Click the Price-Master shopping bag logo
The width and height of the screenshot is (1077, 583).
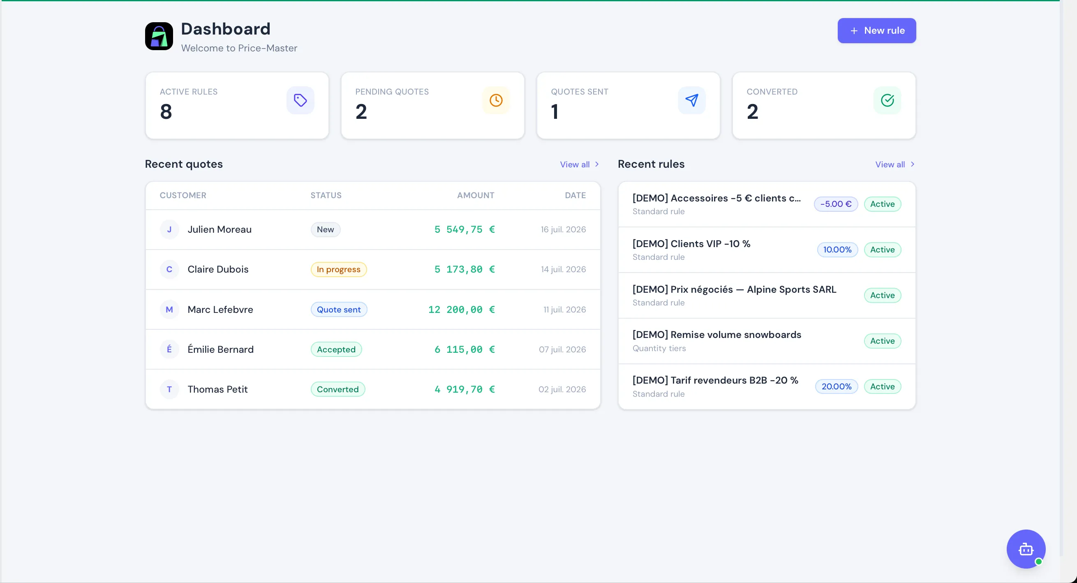pos(159,36)
